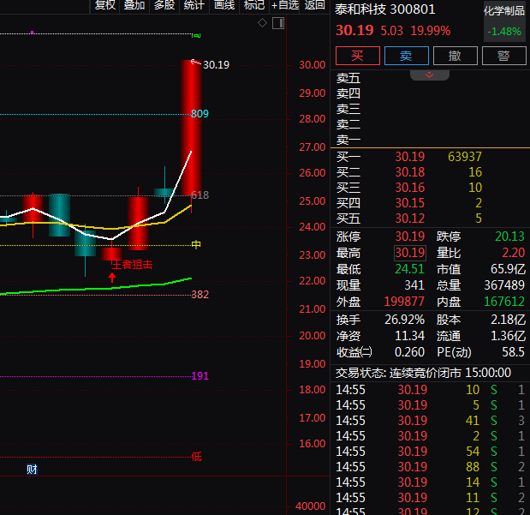The width and height of the screenshot is (530, 515).
Task: Click the red 王者狙击 signal label
Action: point(132,265)
